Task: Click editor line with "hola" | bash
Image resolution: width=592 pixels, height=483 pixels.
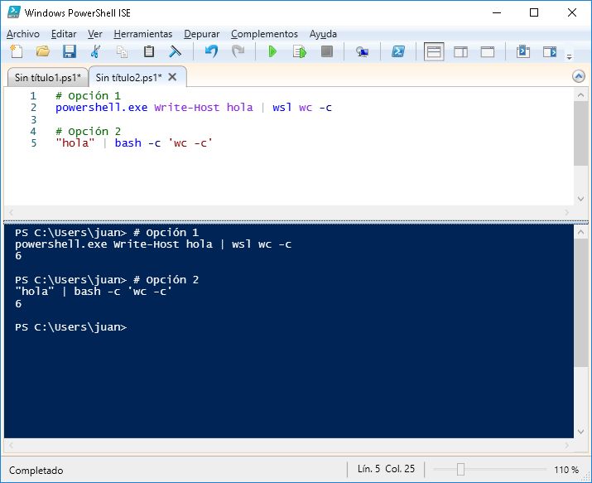Action: click(x=134, y=142)
